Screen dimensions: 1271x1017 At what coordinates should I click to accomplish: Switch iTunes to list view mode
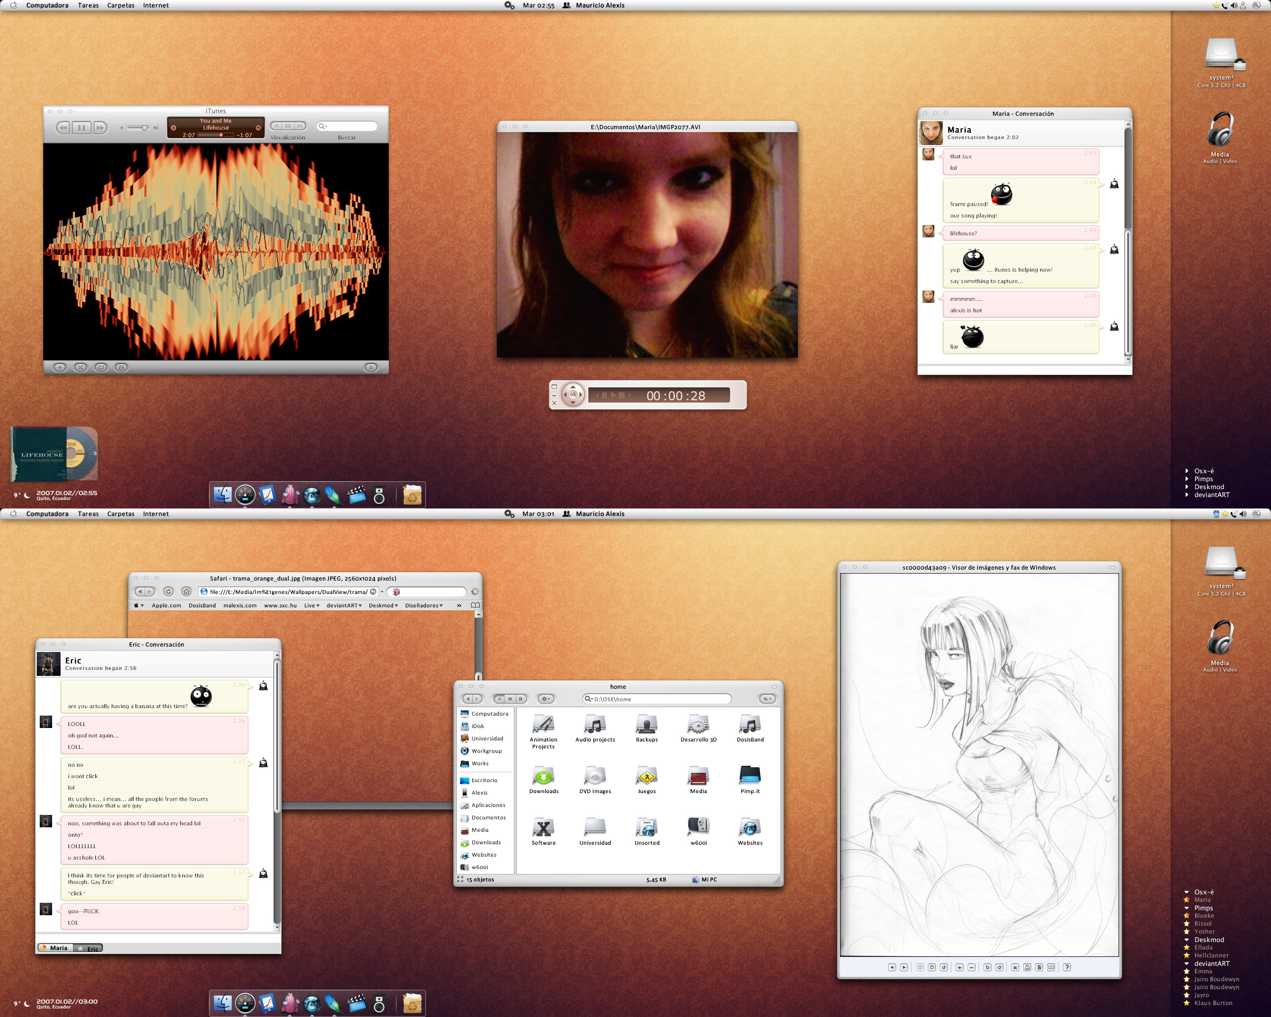click(277, 126)
